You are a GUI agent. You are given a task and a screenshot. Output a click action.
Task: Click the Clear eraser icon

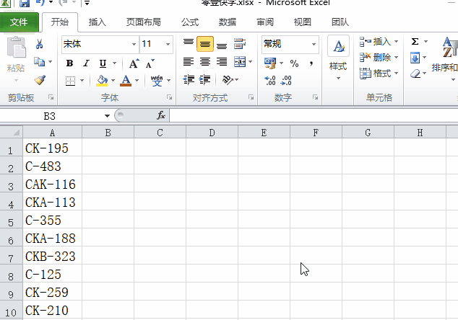(x=415, y=74)
